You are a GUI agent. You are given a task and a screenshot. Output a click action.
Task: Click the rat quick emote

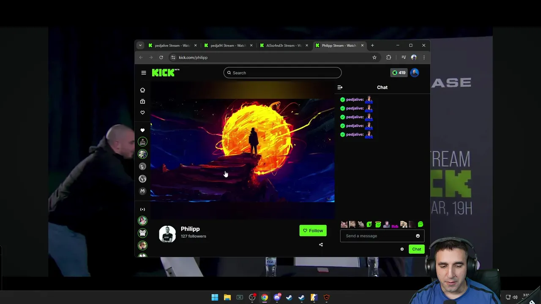[x=361, y=225]
